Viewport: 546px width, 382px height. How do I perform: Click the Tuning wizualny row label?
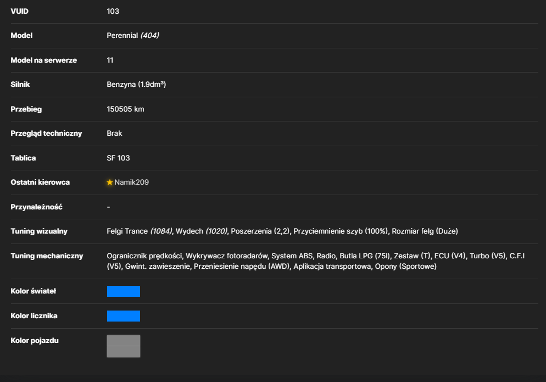coord(39,231)
